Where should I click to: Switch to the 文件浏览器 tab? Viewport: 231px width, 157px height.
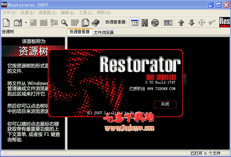tap(104, 32)
